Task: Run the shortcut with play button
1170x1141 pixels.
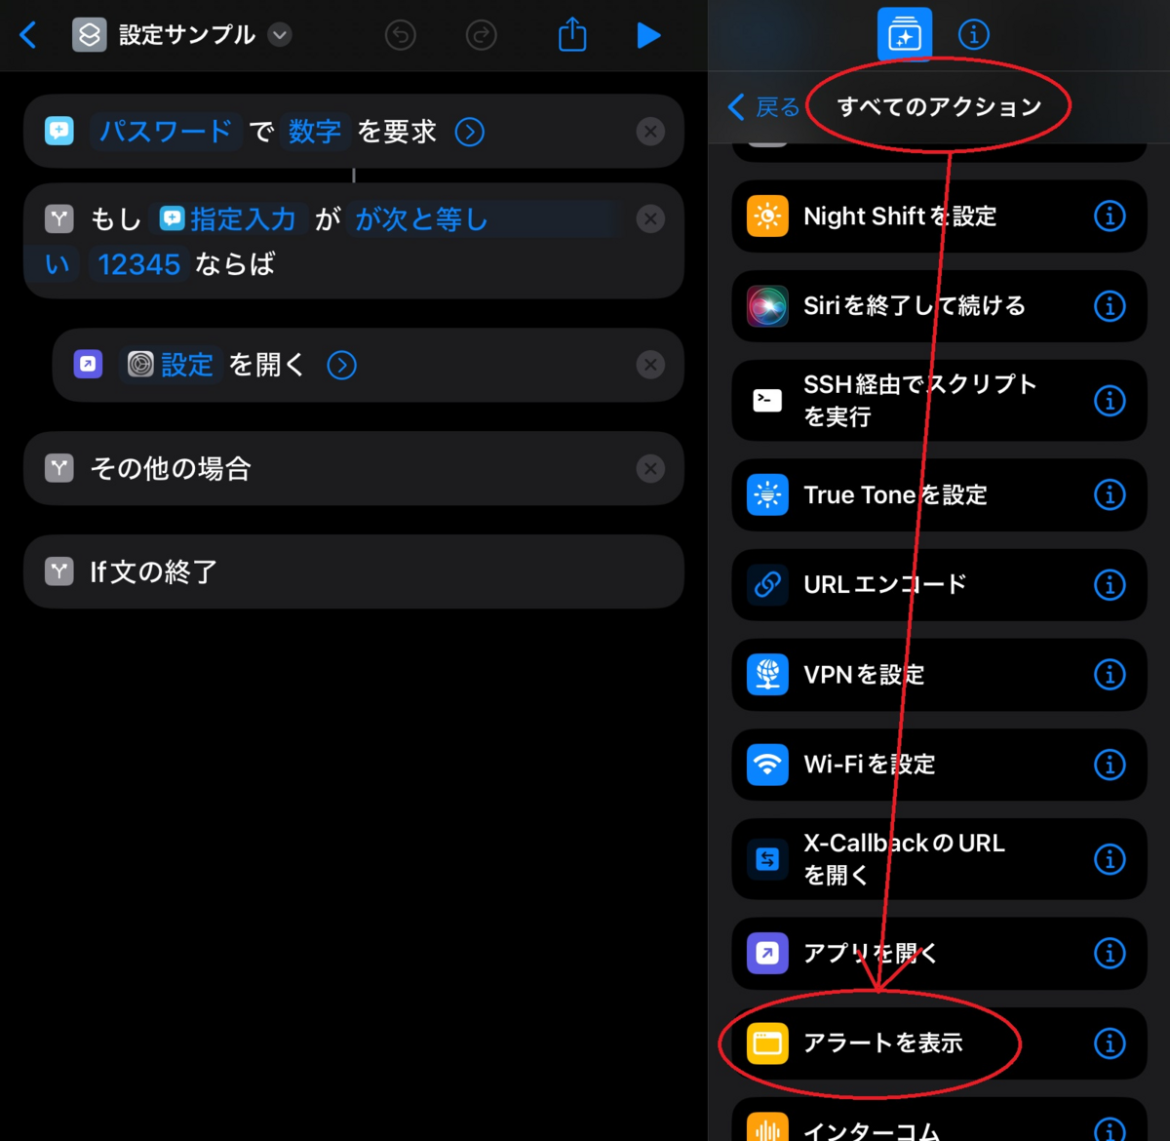Action: pos(648,36)
